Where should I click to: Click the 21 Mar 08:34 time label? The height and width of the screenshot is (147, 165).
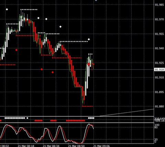pos(51,146)
